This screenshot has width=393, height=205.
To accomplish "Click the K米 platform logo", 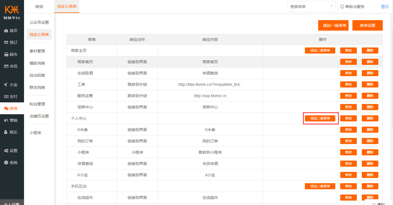I will coord(12,12).
